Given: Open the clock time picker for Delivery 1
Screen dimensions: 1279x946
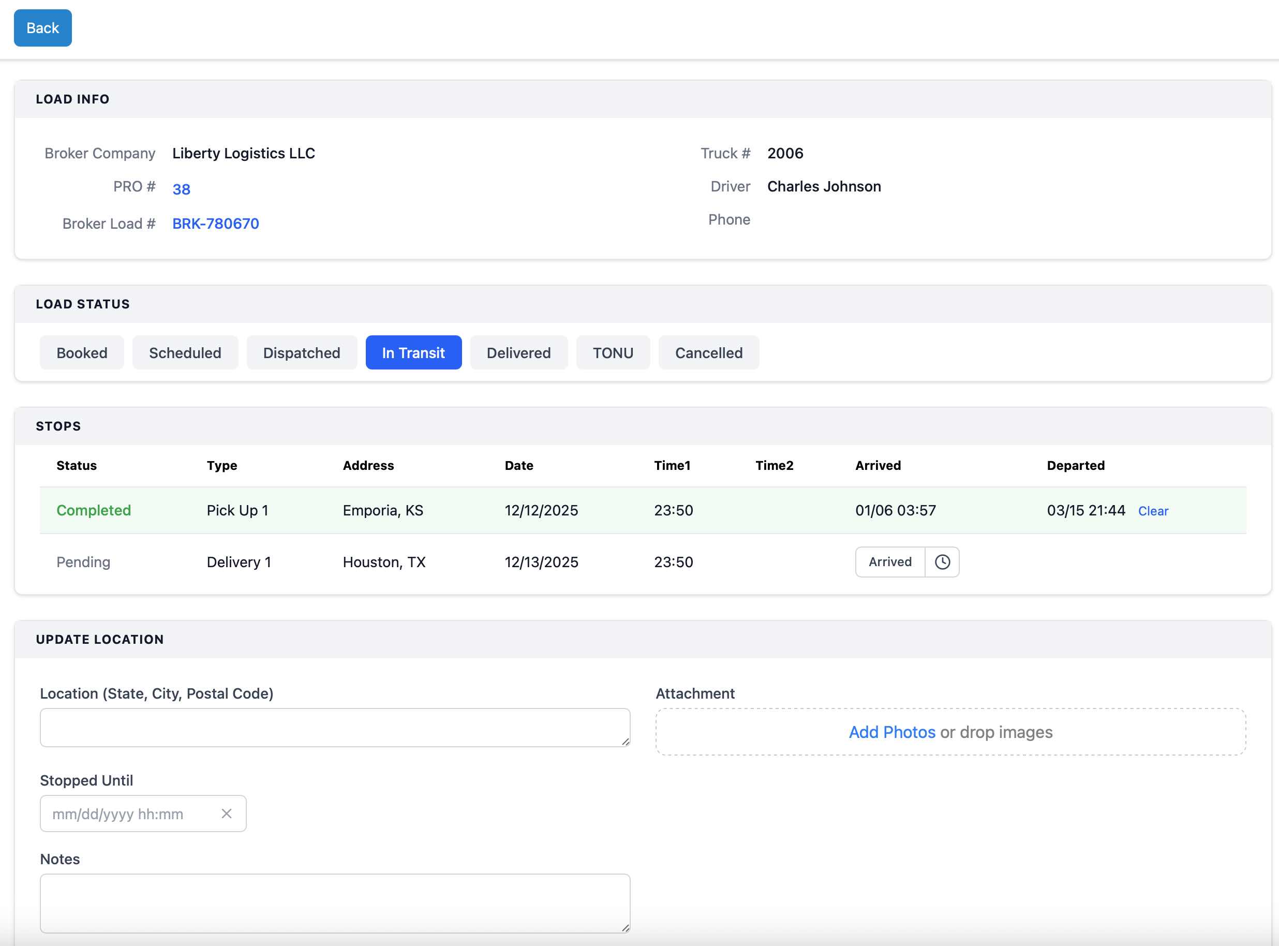Looking at the screenshot, I should 942,562.
